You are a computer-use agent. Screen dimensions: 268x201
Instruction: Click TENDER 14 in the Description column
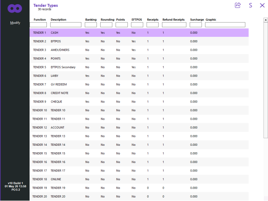(58, 145)
